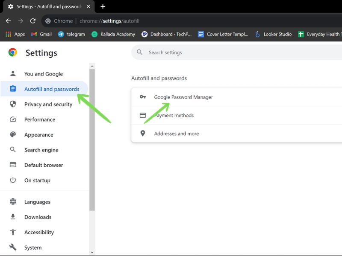Click the Chrome site info icon in address bar
The height and width of the screenshot is (256, 342).
tap(48, 21)
